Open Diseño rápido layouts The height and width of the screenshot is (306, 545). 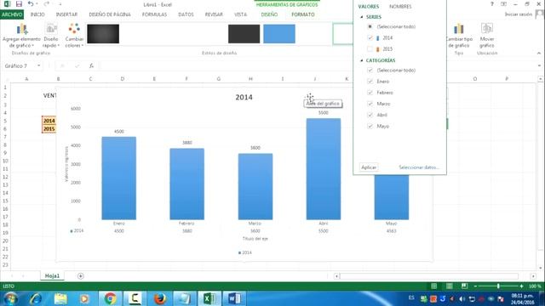(x=51, y=36)
